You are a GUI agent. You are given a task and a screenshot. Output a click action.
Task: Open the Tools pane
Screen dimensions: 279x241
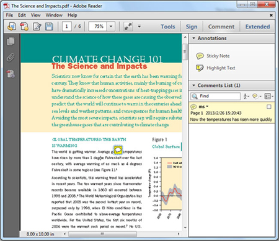(168, 27)
